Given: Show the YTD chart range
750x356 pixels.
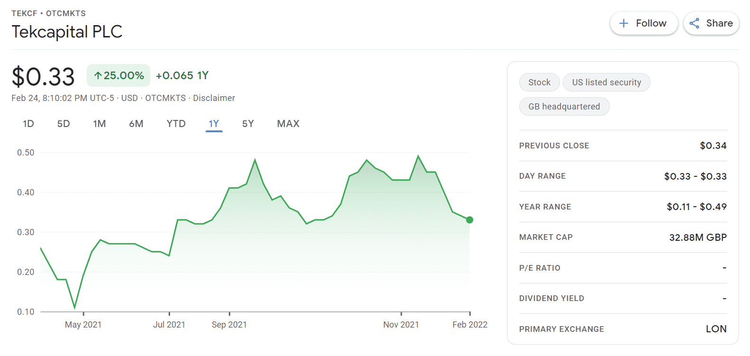Looking at the screenshot, I should (176, 124).
